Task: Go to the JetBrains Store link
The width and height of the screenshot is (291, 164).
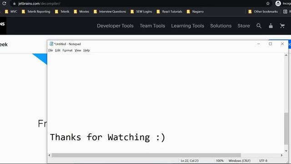Action: pos(244,26)
